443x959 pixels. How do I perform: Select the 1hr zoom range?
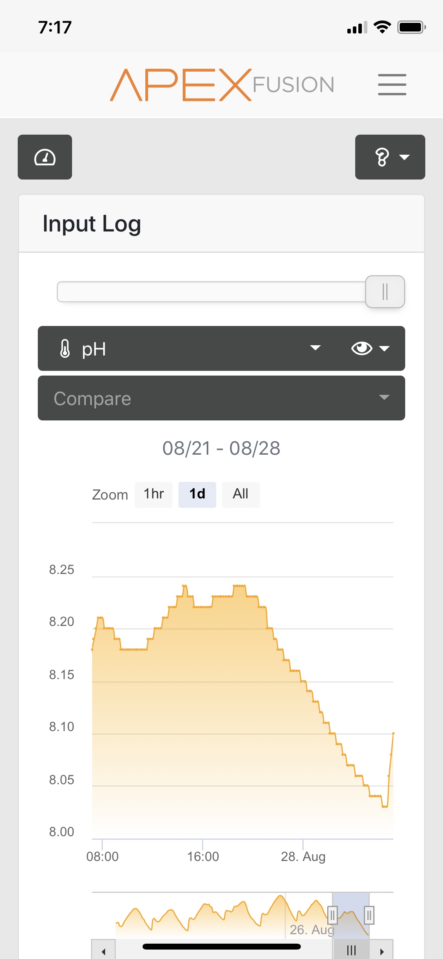(x=154, y=494)
